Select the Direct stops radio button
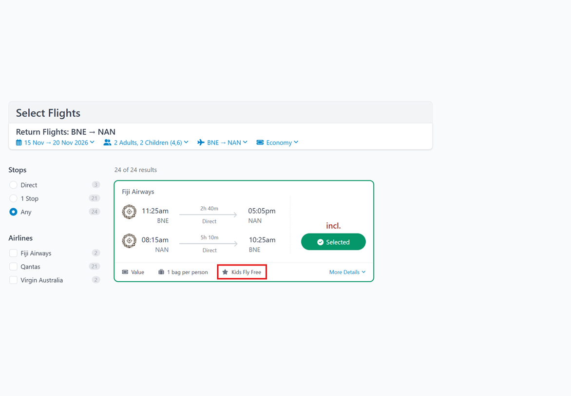This screenshot has height=396, width=571. pyautogui.click(x=13, y=185)
